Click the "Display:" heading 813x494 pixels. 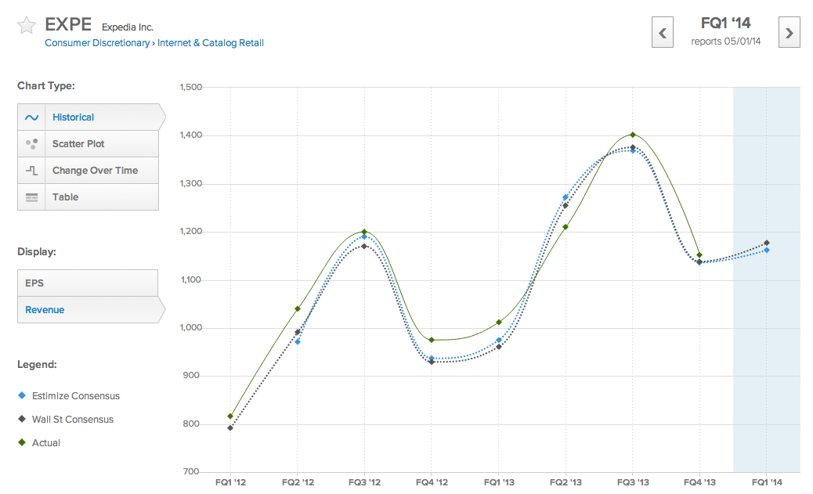click(x=36, y=252)
